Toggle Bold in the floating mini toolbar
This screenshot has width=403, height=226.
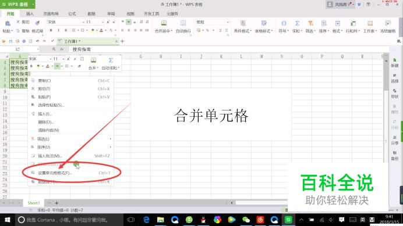click(x=31, y=66)
